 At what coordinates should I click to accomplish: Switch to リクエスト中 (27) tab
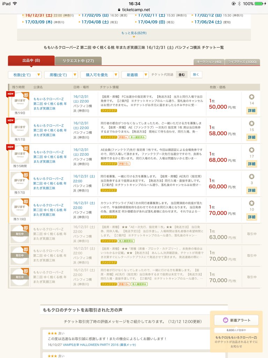click(78, 61)
